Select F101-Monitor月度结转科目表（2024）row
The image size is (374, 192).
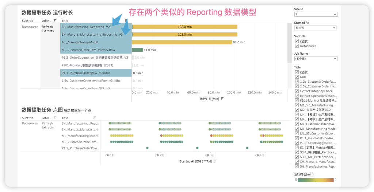click(96, 65)
